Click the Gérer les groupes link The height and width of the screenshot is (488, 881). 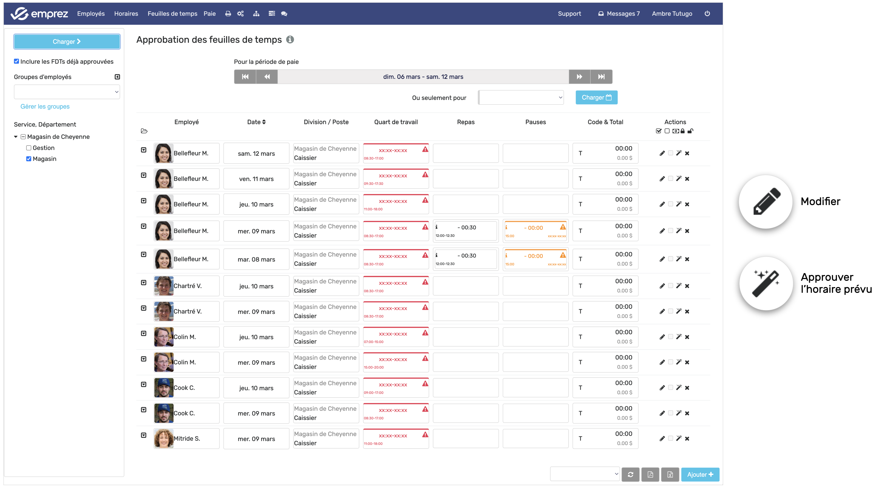click(45, 107)
